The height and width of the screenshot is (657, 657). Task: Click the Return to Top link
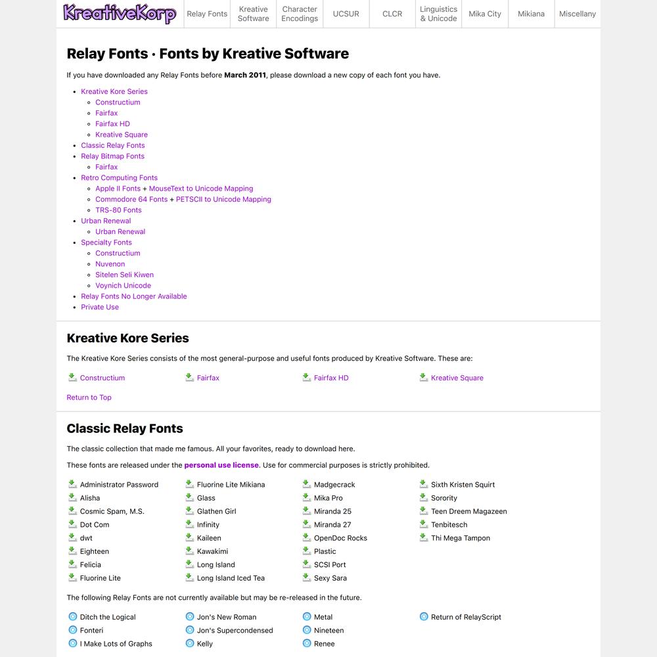click(89, 397)
